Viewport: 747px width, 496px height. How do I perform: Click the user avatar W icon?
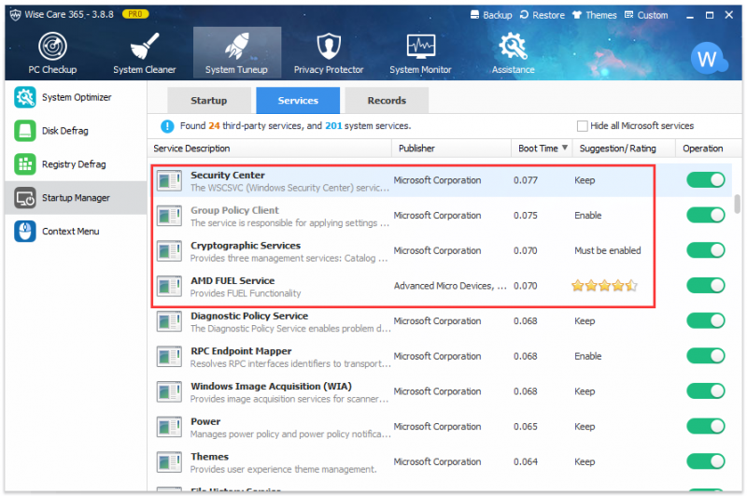(x=708, y=59)
